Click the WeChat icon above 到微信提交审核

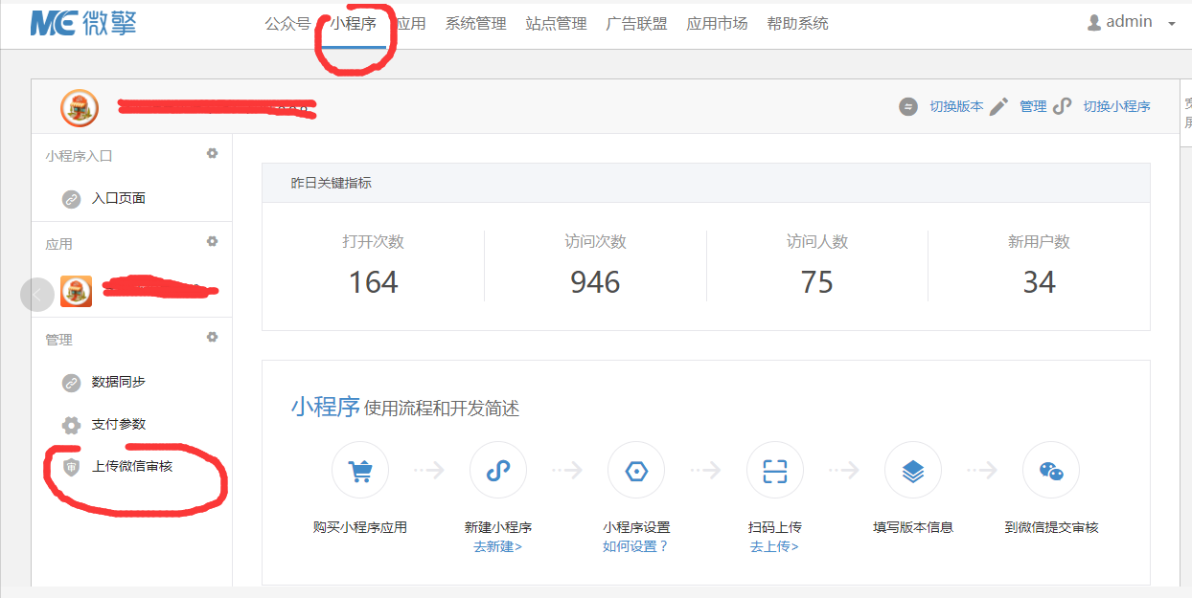1051,471
